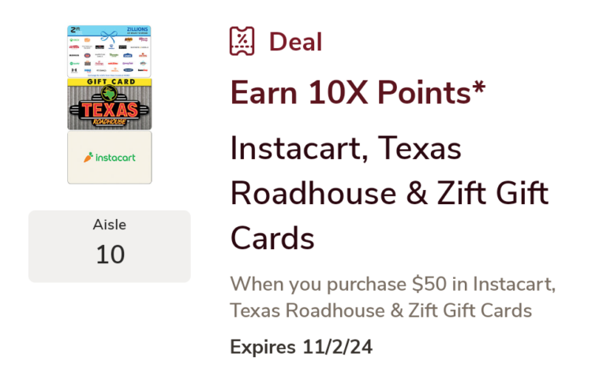Click the Expires 11/2/24 date text

pos(302,347)
